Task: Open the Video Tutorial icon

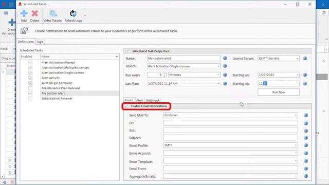Action: pyautogui.click(x=52, y=14)
